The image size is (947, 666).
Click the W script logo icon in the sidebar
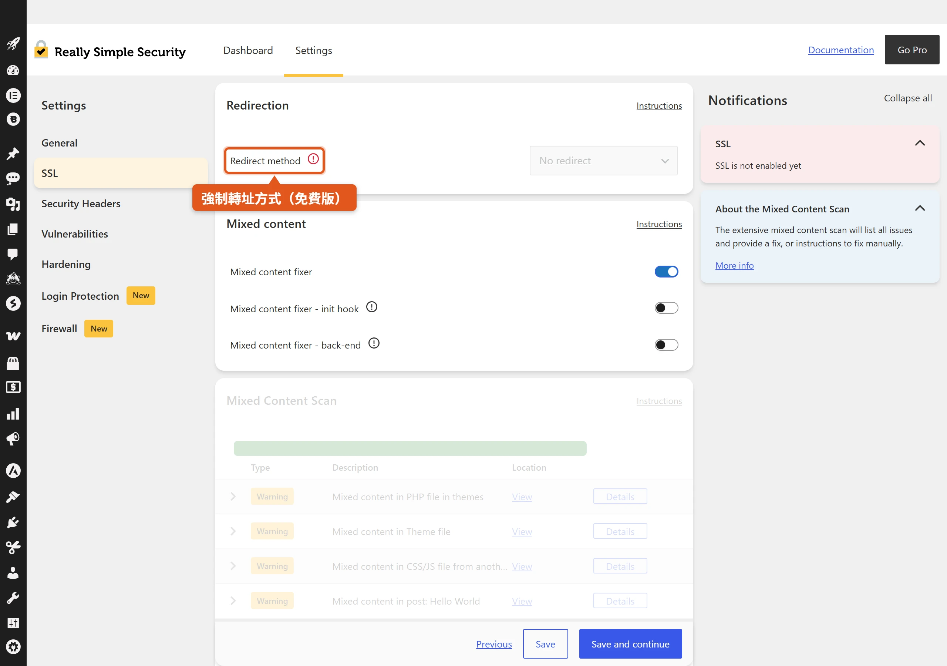click(13, 336)
